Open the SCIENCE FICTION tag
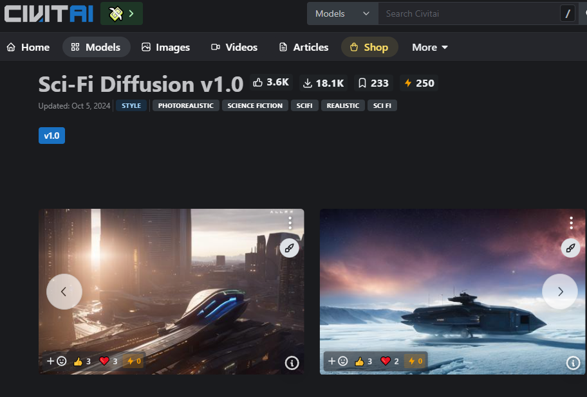This screenshot has height=397, width=587. (255, 106)
